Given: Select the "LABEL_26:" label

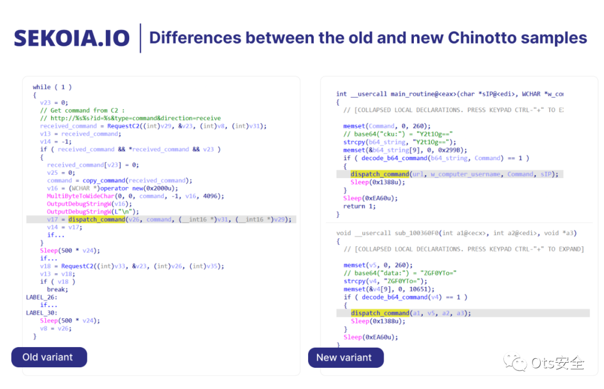Looking at the screenshot, I should [x=41, y=297].
